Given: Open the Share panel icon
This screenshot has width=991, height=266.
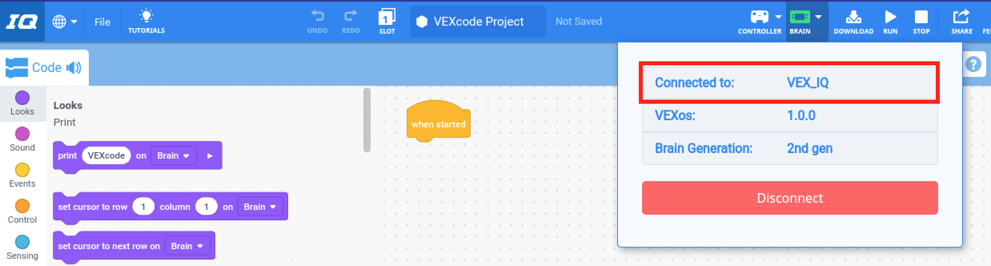Looking at the screenshot, I should (961, 17).
